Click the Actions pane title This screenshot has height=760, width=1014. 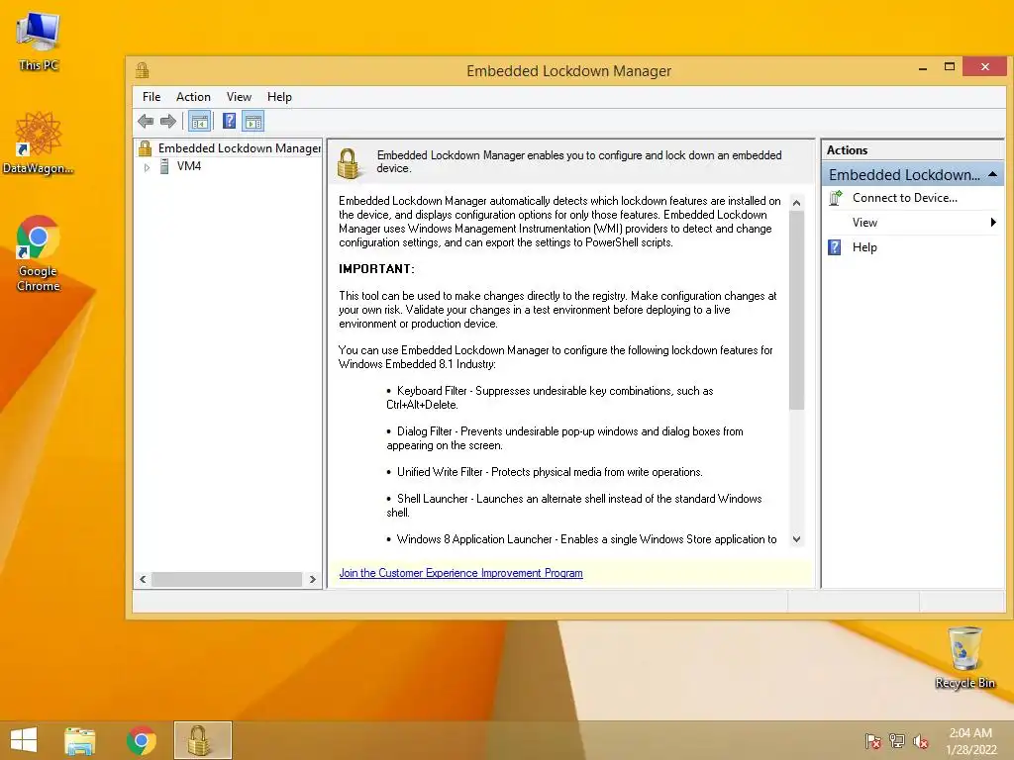(848, 150)
